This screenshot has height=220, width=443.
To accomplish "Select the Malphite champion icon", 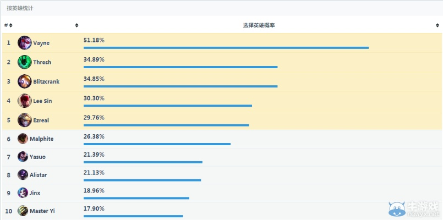I will tap(23, 139).
